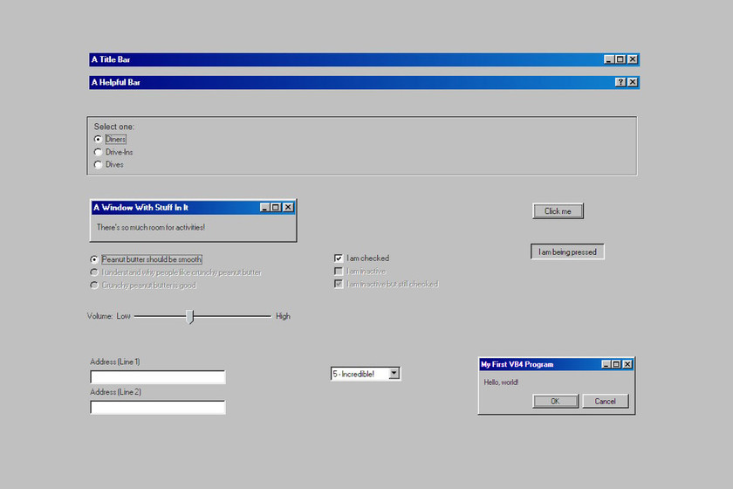
Task: Minimize A Window With Stuff In It
Action: coord(264,207)
